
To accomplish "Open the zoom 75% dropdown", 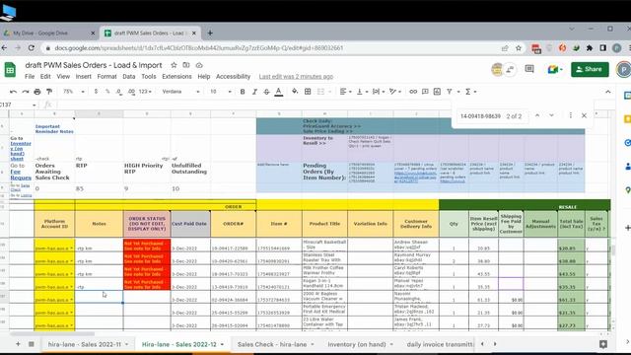I will tap(74, 92).
